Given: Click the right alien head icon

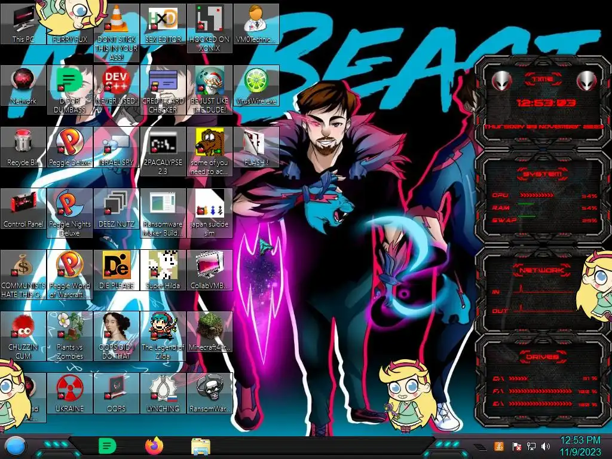Looking at the screenshot, I should (587, 81).
